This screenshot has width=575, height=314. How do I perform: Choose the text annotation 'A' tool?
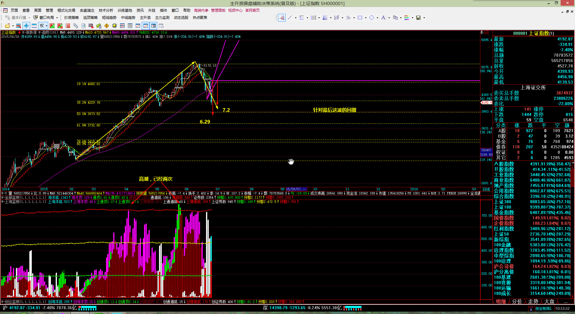point(383,18)
